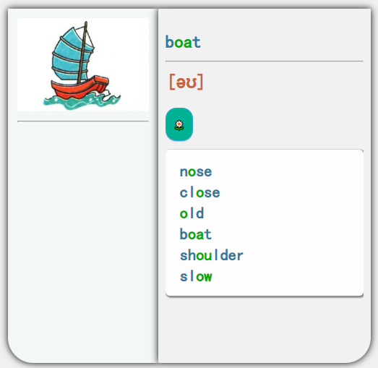Pick the word "old" from the list
The height and width of the screenshot is (368, 378).
point(192,213)
